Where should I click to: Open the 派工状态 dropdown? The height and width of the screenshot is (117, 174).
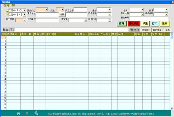point(25,20)
